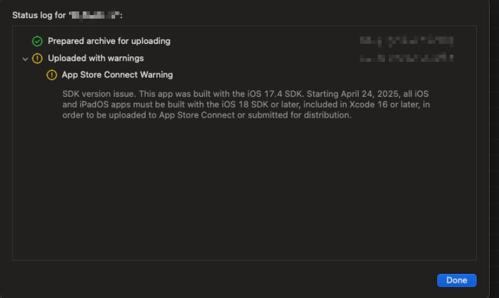
Task: Click empty area of the status log list
Action: pyautogui.click(x=245, y=191)
